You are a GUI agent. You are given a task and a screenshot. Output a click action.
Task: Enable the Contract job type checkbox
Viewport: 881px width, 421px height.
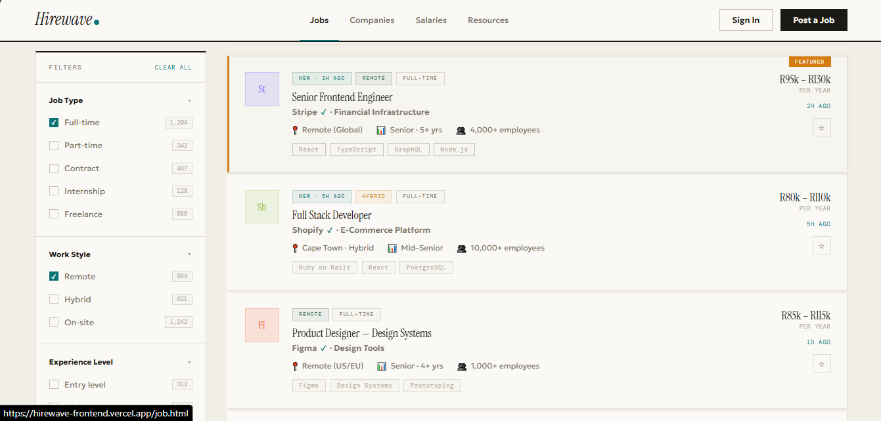[x=54, y=169]
